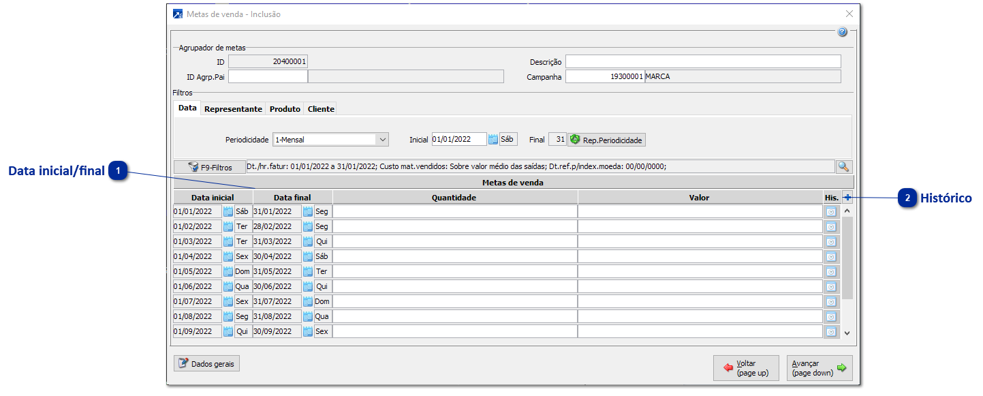Click the Inicial date field 01/01/2022
Screen dimensions: 983x396
click(459, 139)
